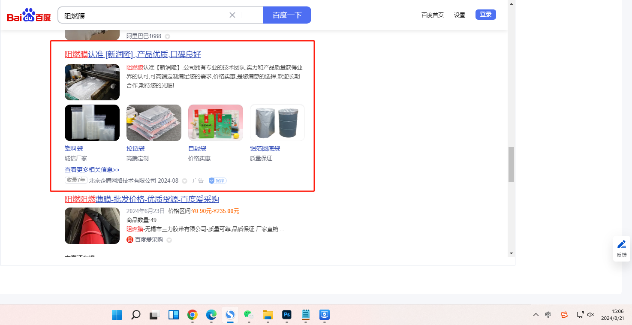Open File Explorer from the taskbar
Image resolution: width=632 pixels, height=325 pixels.
268,315
